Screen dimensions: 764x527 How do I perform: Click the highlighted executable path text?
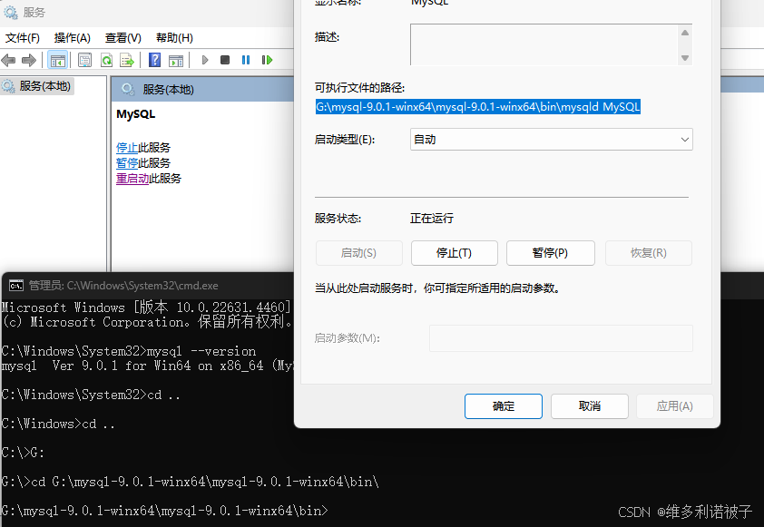click(x=478, y=107)
